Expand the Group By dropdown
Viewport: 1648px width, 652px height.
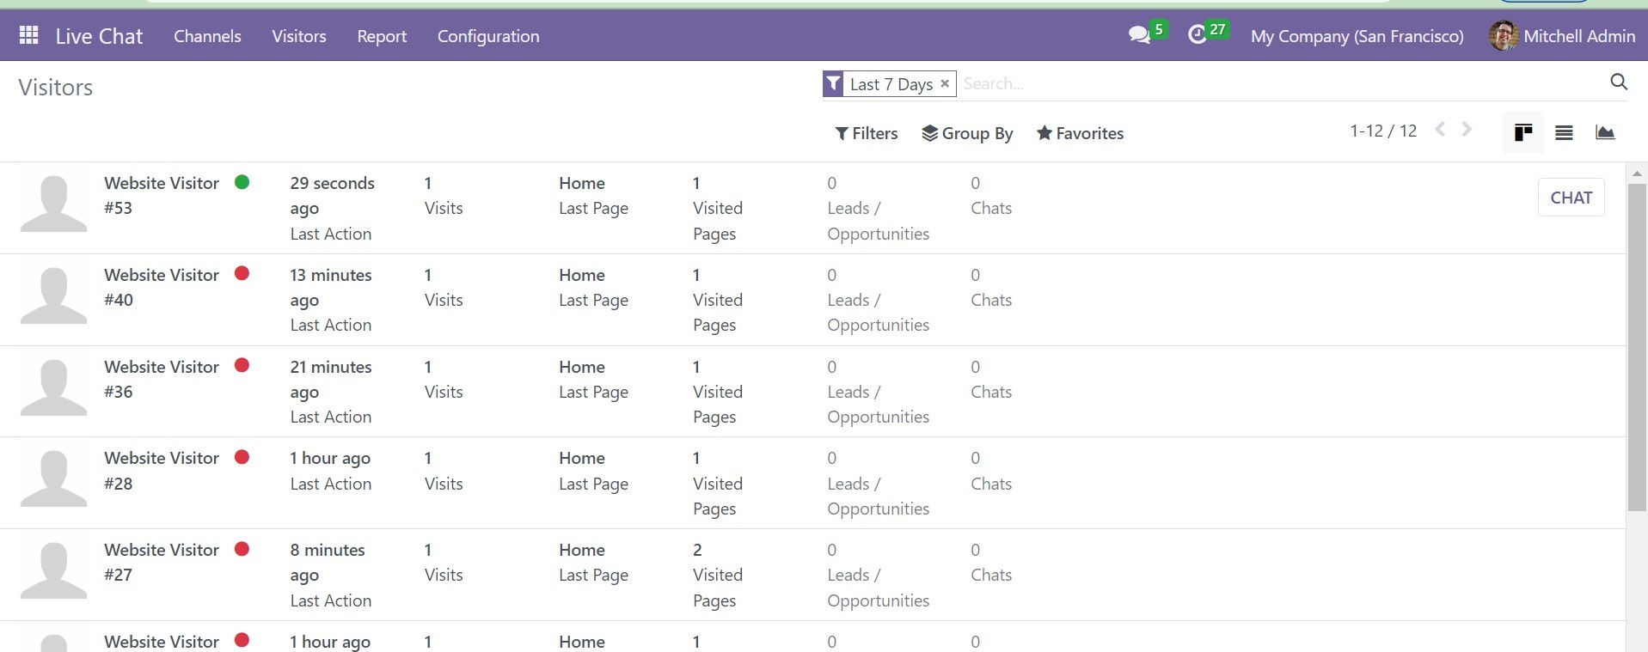click(x=967, y=133)
